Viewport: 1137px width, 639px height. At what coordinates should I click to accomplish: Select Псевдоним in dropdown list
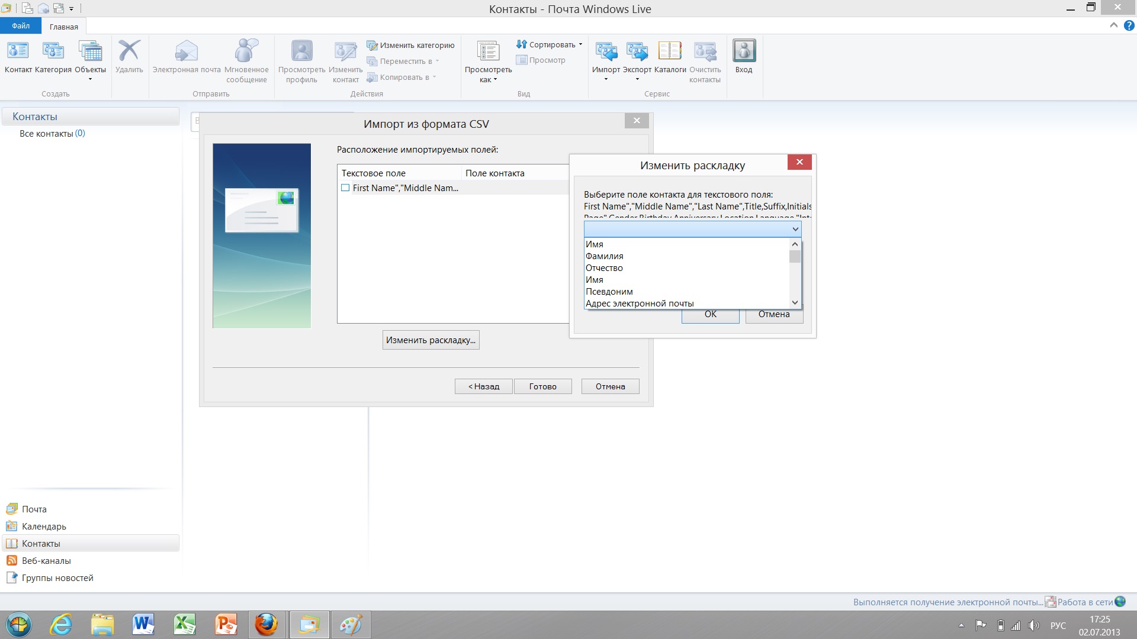[x=687, y=292]
